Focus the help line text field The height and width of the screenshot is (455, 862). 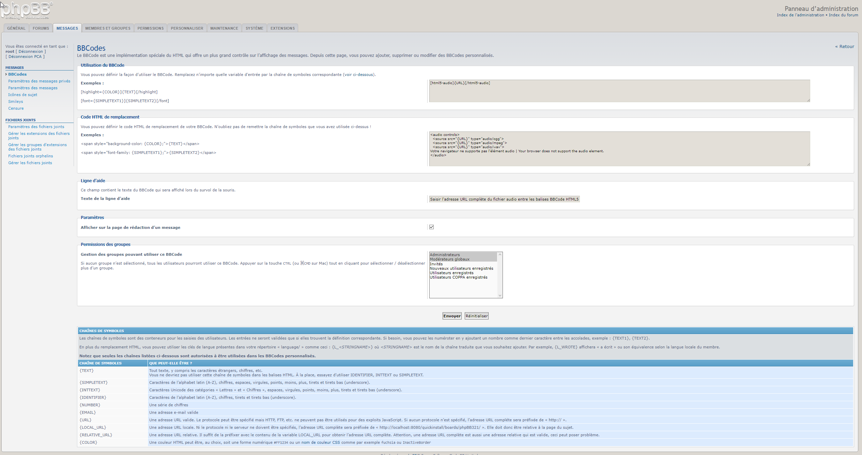pyautogui.click(x=504, y=199)
